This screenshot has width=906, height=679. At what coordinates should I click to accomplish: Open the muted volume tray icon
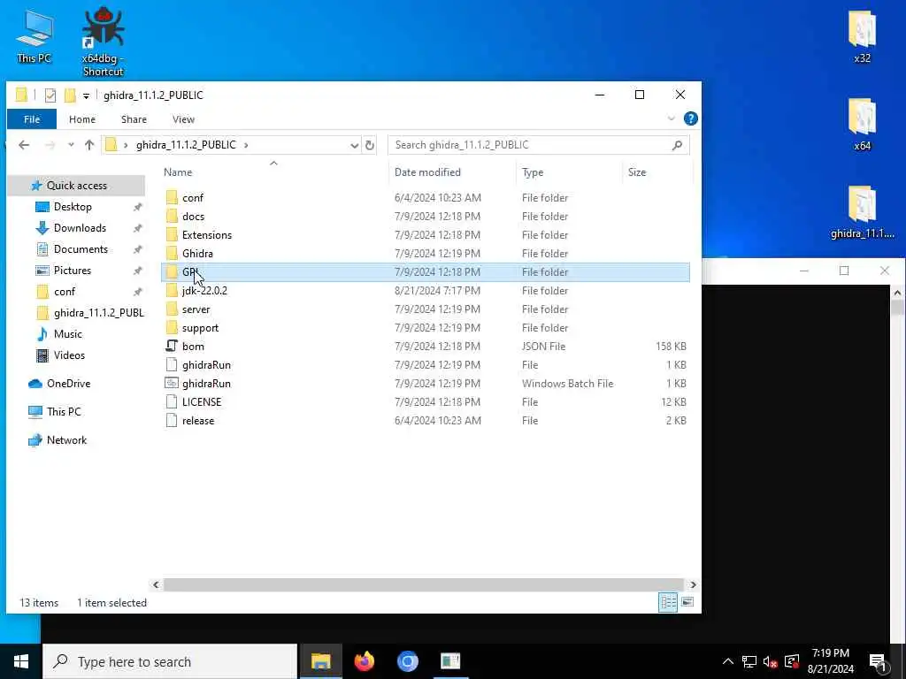770,661
